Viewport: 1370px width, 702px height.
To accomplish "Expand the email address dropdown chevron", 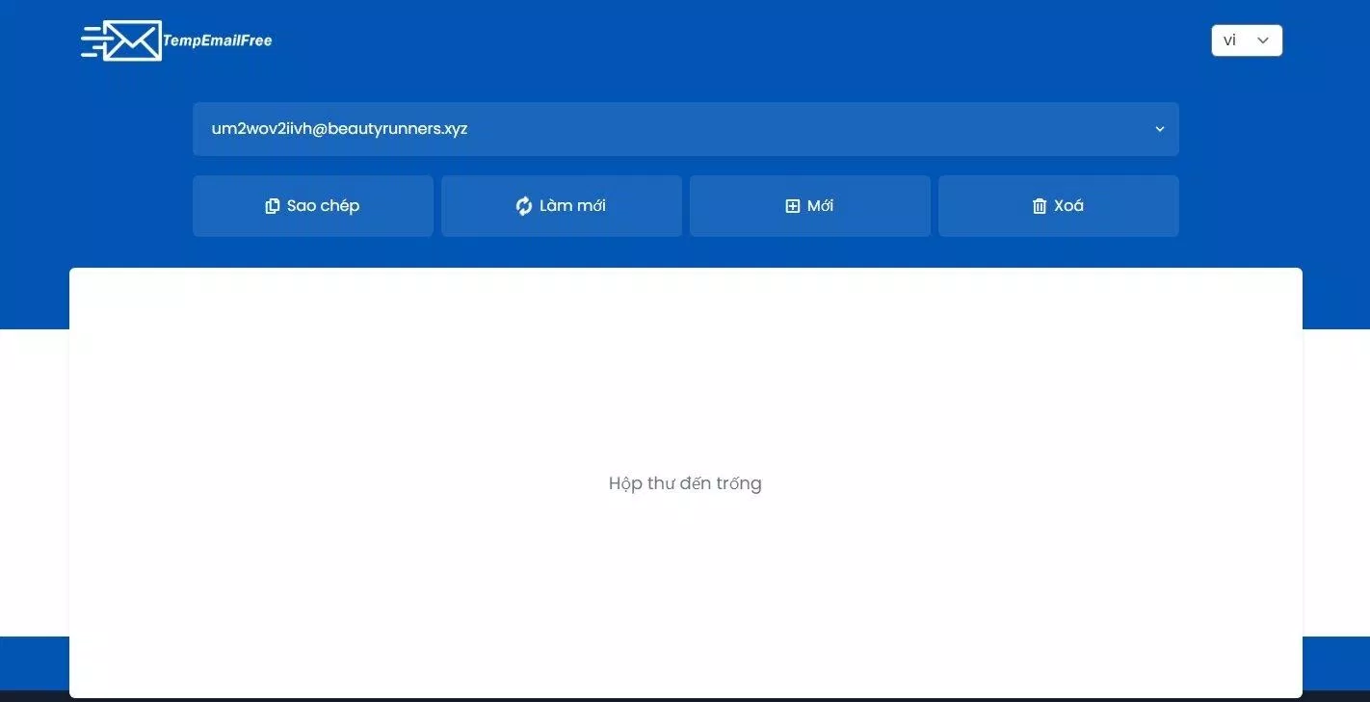I will [1159, 128].
